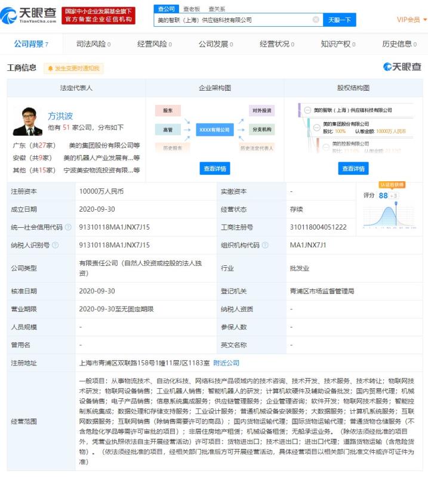Viewport: 428px width, 477px height.
Task: Collapse 美的集团股份有限公司 equity node
Action: pyautogui.click(x=317, y=128)
